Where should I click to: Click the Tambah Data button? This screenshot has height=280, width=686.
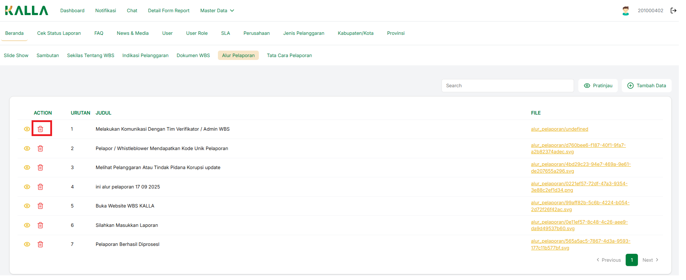tap(647, 85)
